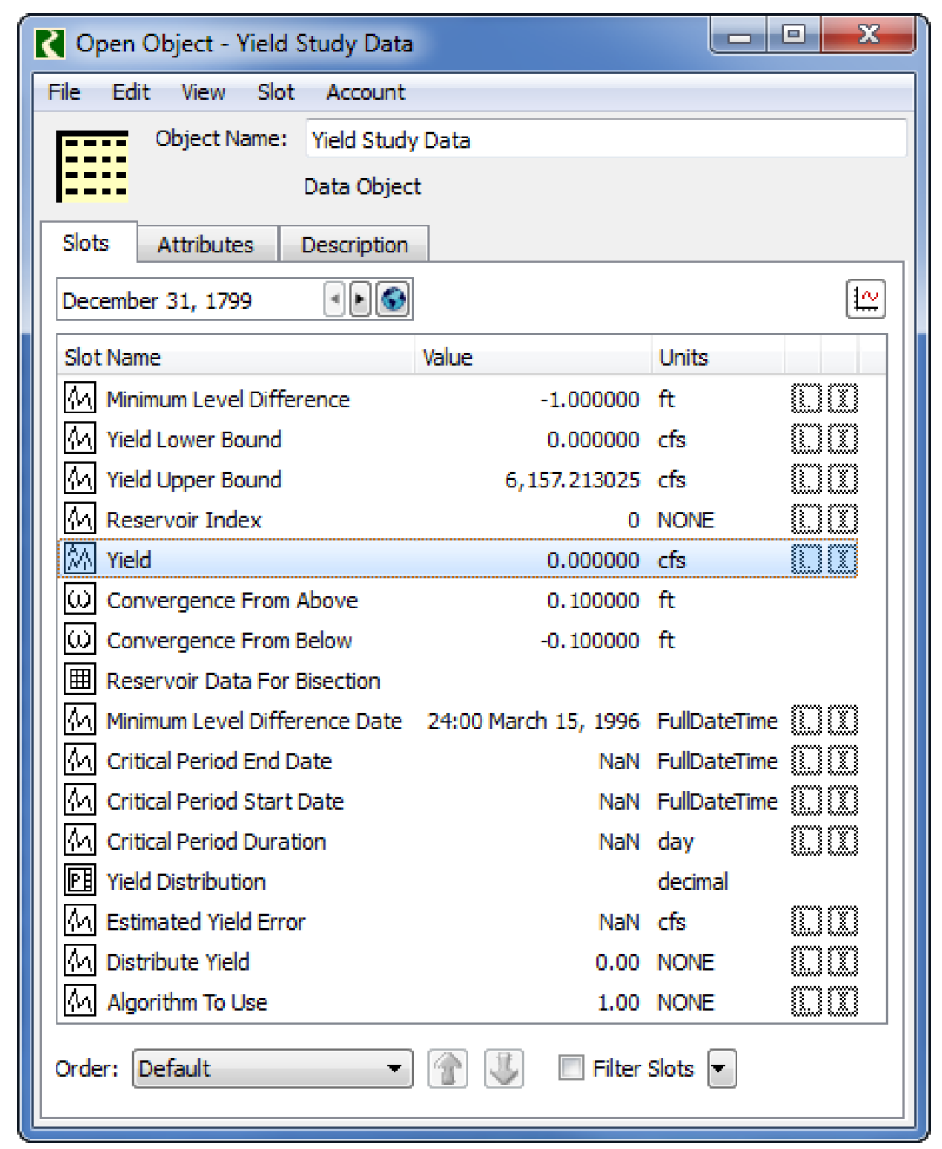Image resolution: width=942 pixels, height=1149 pixels.
Task: Click the Object Name text field
Action: (x=605, y=140)
